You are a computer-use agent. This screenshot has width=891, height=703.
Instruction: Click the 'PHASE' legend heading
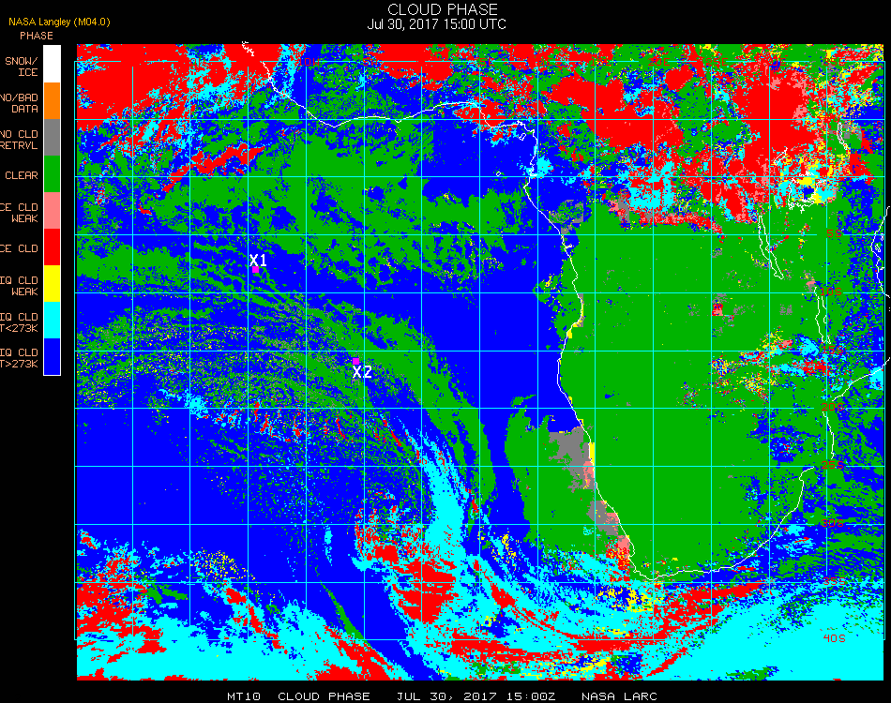pos(37,36)
